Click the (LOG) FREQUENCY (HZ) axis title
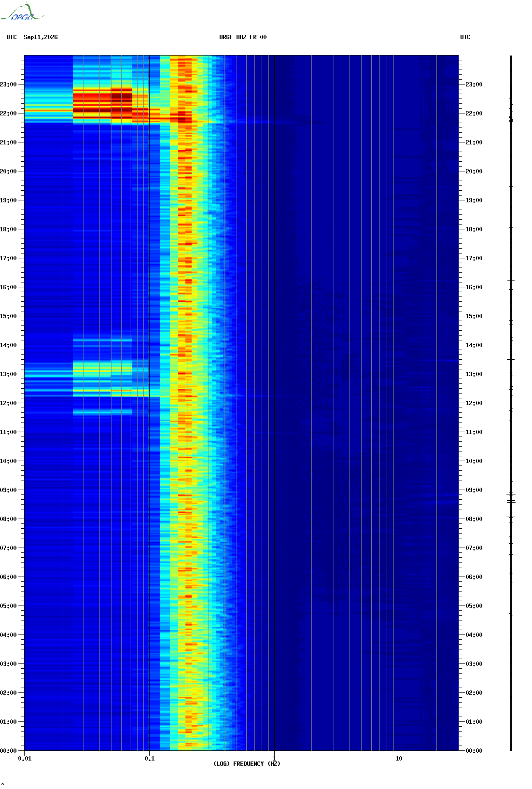Viewport: 532px width, 789px height. pyautogui.click(x=247, y=764)
